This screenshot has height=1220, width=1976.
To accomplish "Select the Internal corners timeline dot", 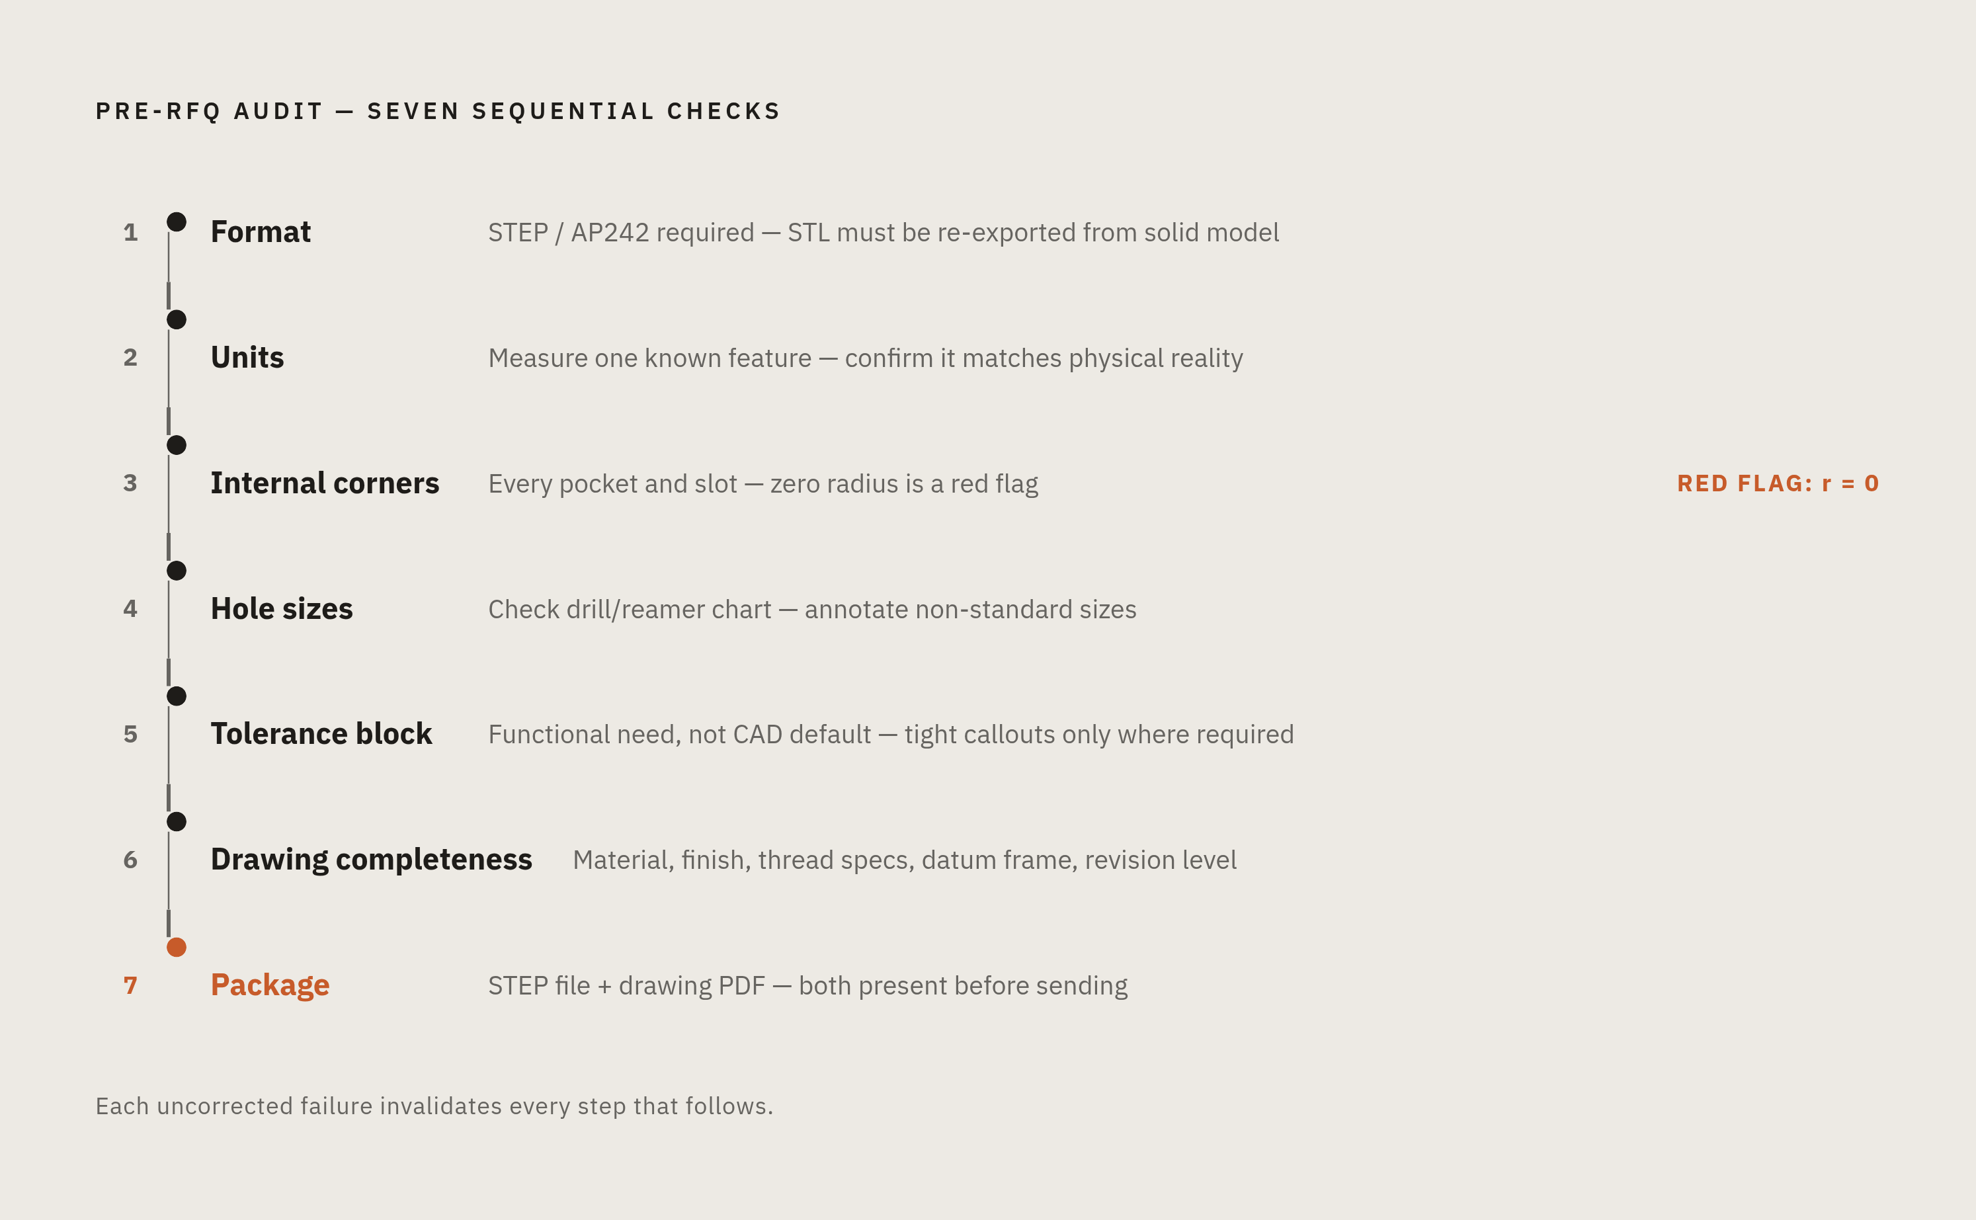I will click(177, 446).
